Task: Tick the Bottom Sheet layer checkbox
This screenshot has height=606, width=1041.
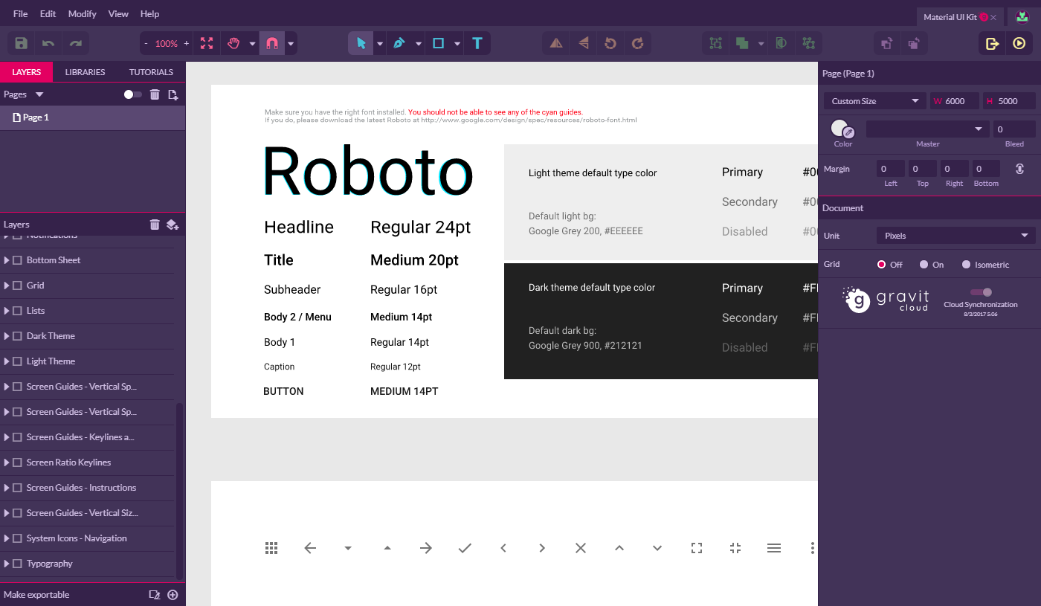Action: [x=18, y=260]
